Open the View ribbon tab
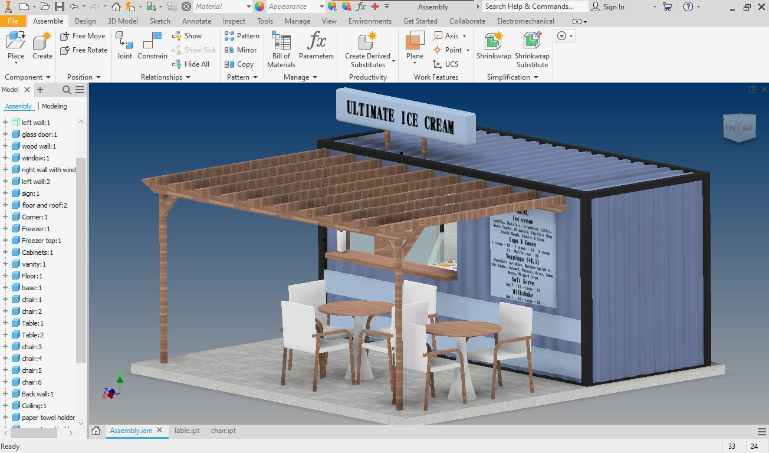The width and height of the screenshot is (769, 453). click(330, 21)
